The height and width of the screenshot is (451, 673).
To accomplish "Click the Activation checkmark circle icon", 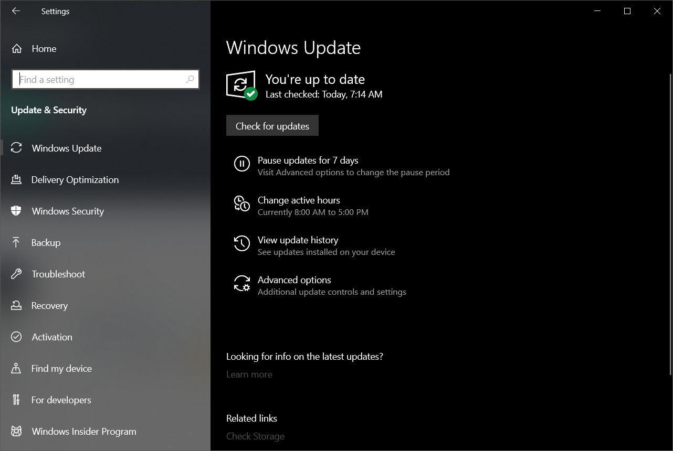I will click(x=16, y=337).
